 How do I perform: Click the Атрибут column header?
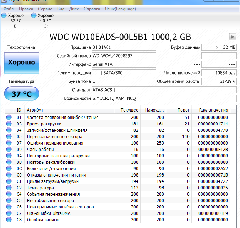pos(70,110)
